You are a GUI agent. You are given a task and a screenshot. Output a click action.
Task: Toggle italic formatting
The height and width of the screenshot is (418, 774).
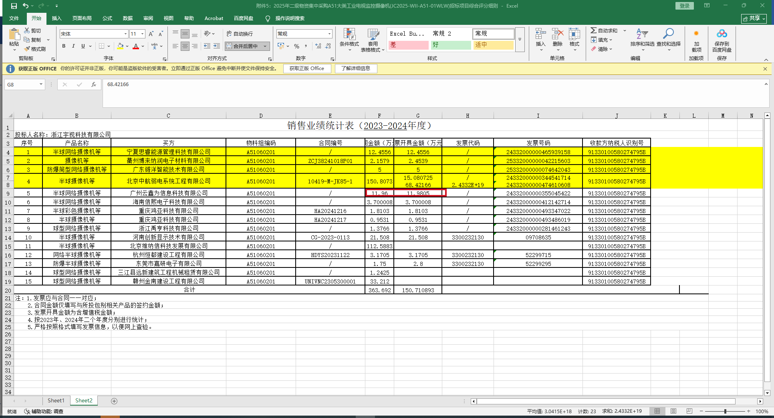coord(73,46)
